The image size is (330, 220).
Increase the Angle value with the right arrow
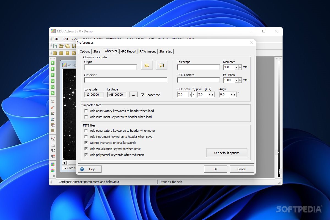pos(235,94)
